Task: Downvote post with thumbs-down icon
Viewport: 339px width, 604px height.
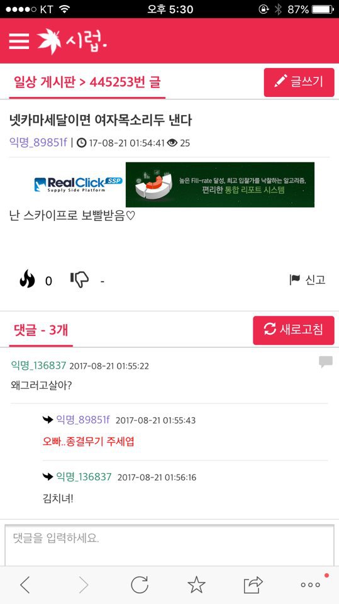Action: 80,279
